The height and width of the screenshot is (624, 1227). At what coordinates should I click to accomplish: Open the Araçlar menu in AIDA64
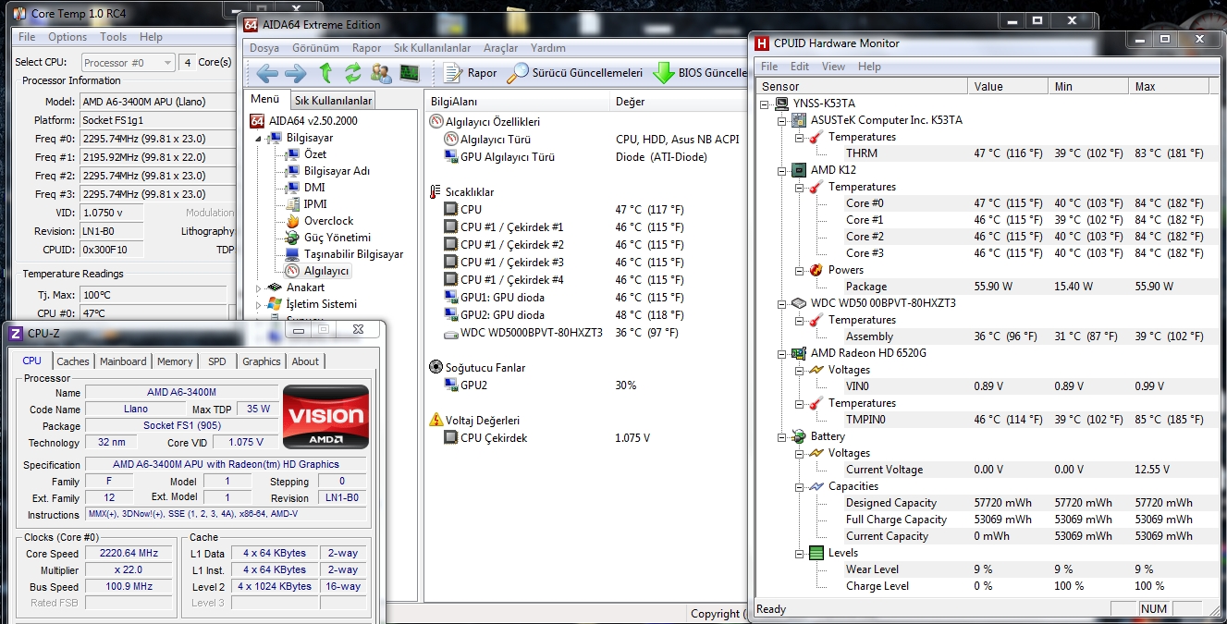[500, 48]
